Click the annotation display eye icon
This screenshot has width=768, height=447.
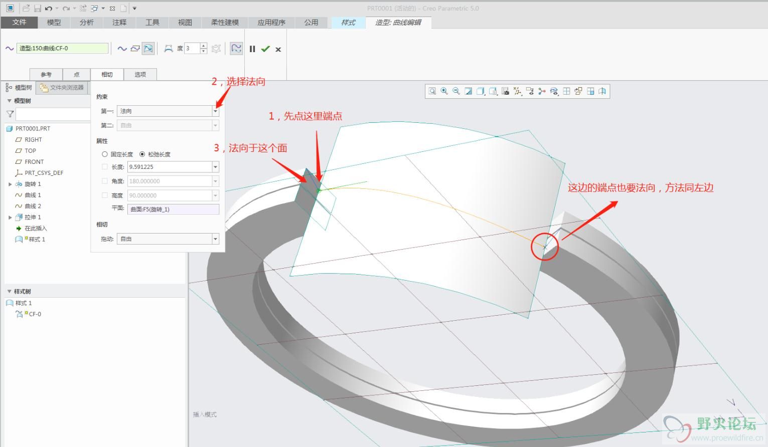coord(530,91)
